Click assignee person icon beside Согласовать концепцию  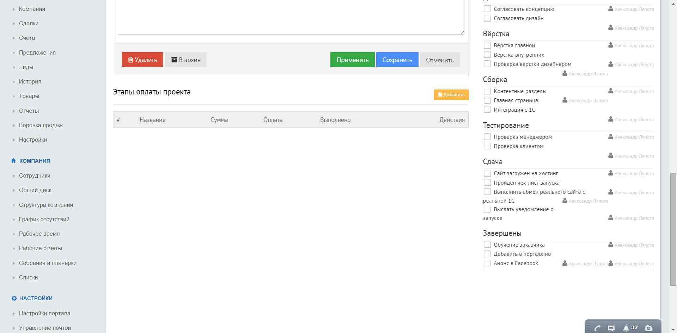pos(610,9)
